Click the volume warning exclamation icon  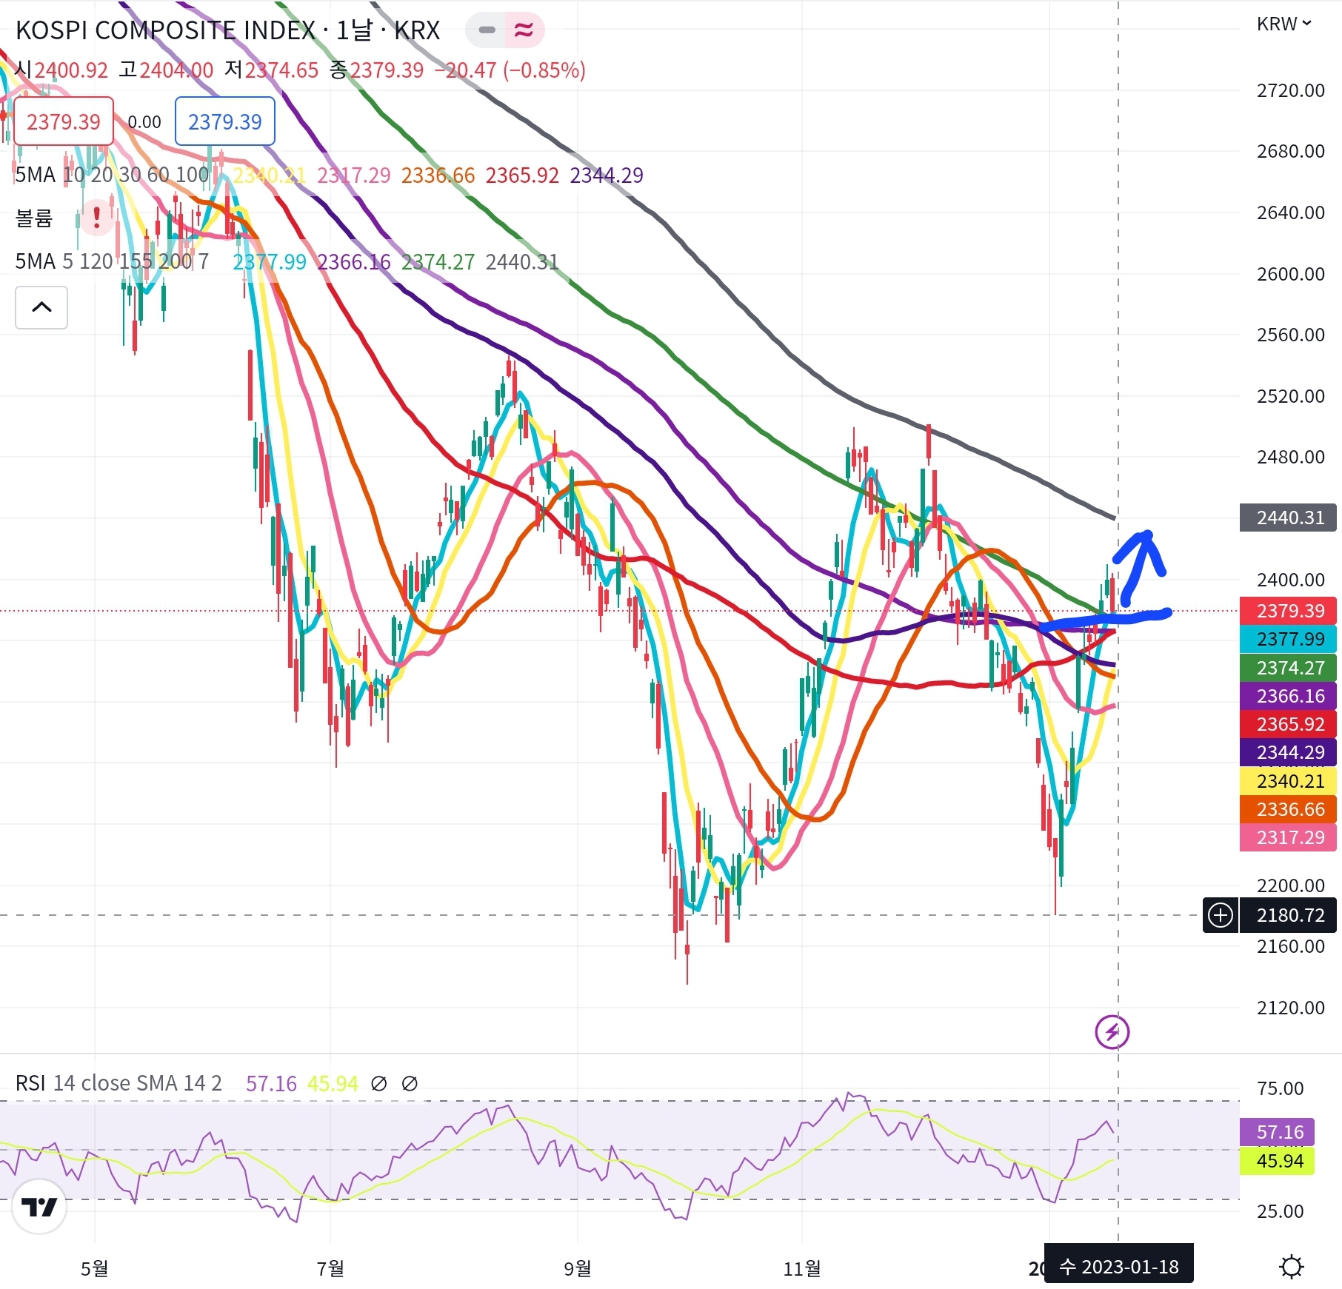point(96,218)
